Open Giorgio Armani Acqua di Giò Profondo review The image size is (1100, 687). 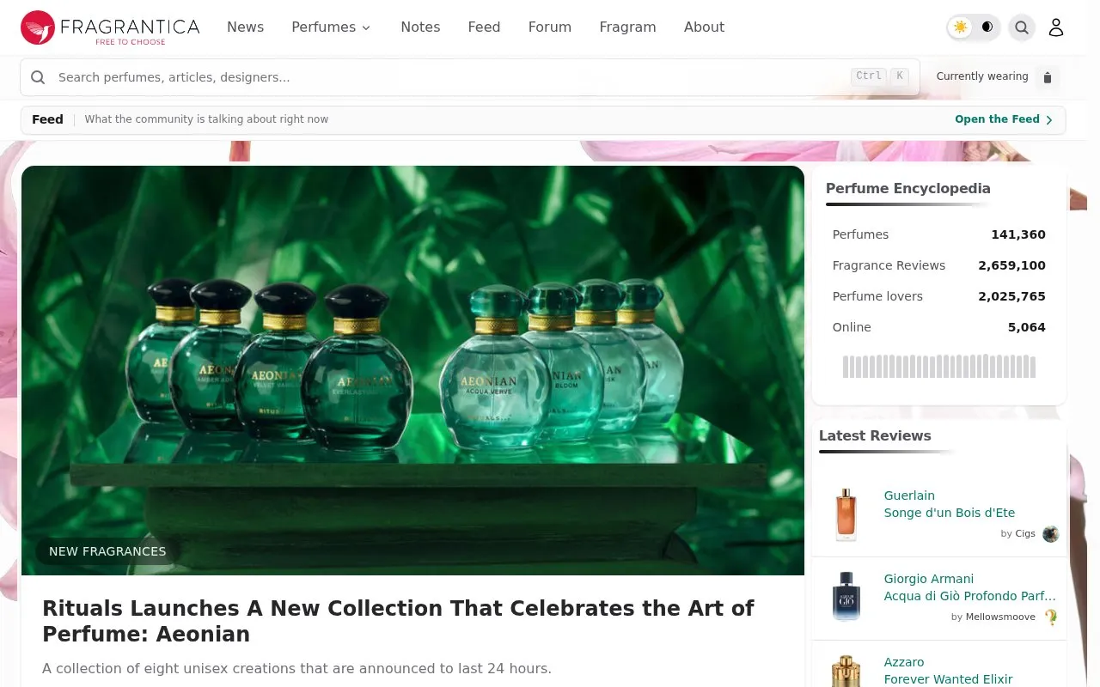click(969, 587)
